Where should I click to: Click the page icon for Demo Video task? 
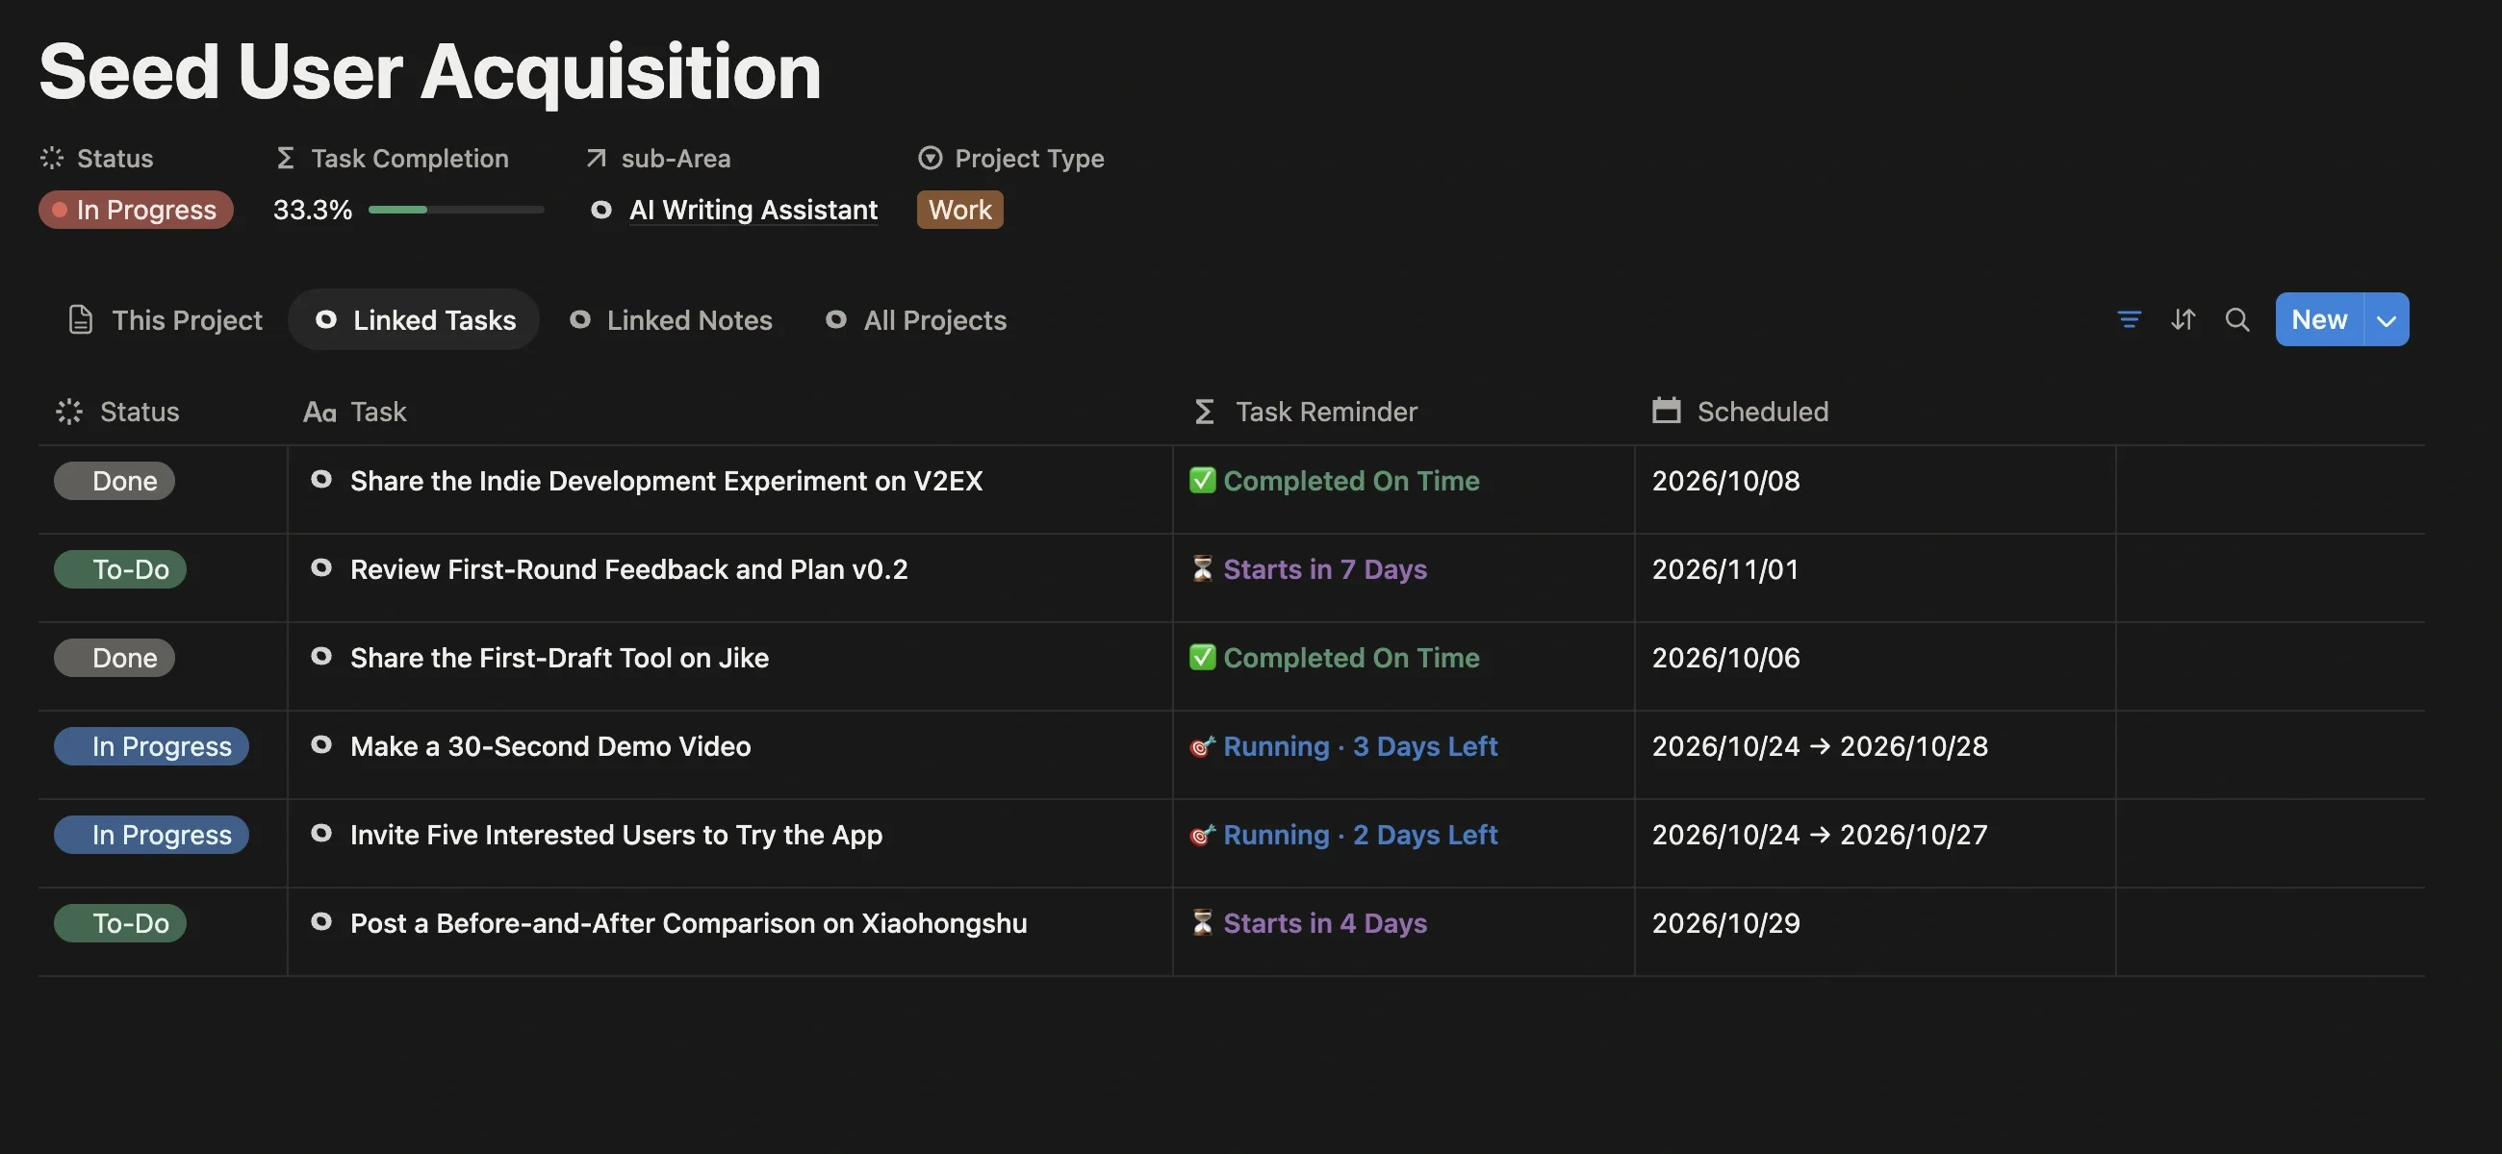[320, 744]
